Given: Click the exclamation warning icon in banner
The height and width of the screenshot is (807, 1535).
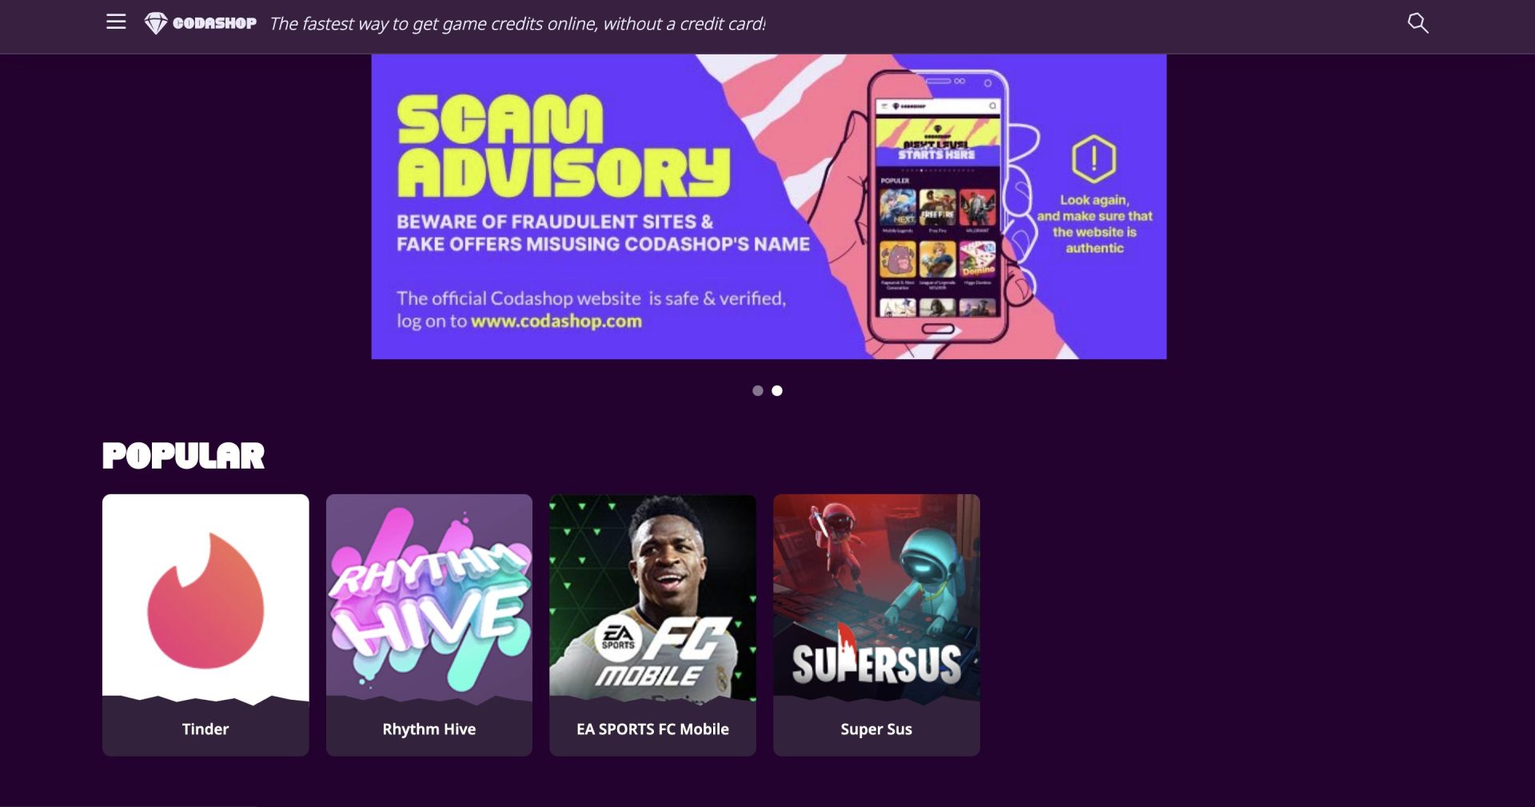Looking at the screenshot, I should coord(1094,158).
